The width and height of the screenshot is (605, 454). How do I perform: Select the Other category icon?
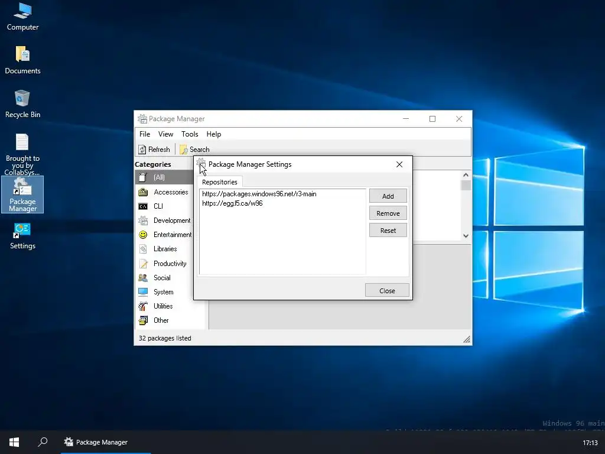(143, 320)
